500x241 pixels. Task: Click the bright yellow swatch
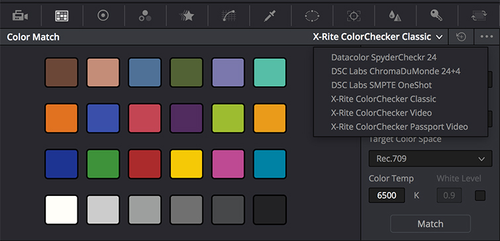point(187,164)
